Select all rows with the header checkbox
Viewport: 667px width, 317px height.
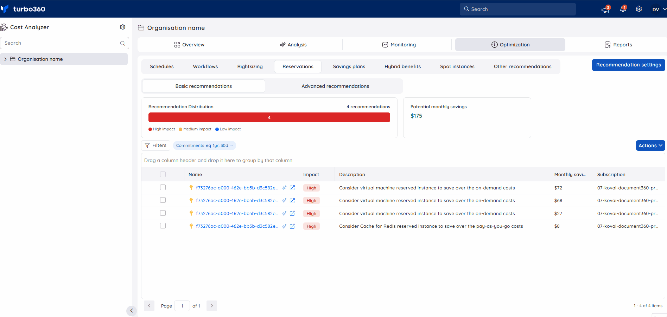163,174
